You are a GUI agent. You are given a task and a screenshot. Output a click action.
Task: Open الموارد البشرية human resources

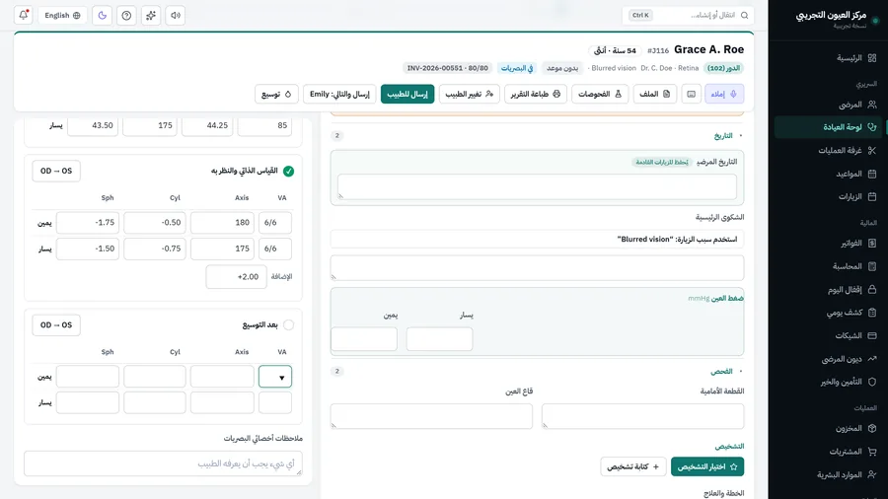pos(828,474)
